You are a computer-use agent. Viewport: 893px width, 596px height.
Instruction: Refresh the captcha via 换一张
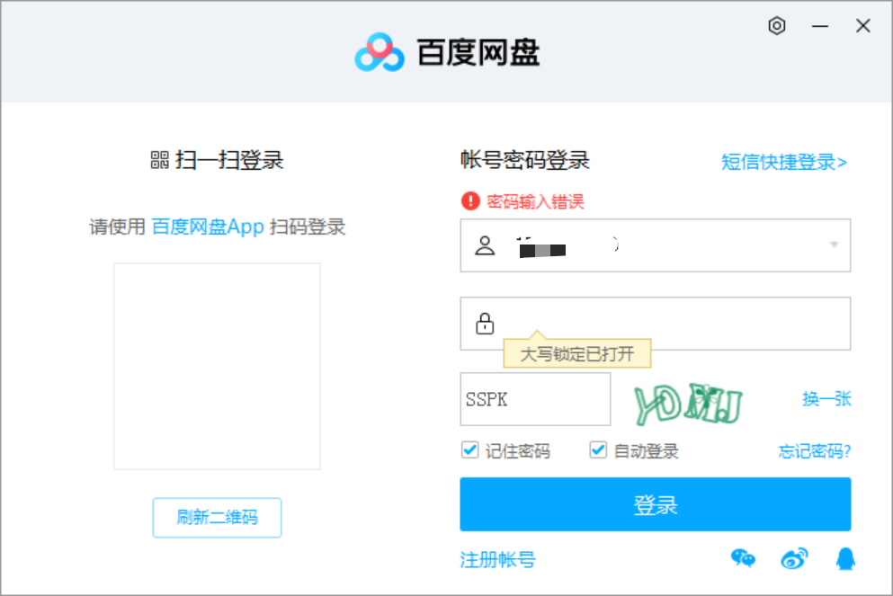[826, 399]
